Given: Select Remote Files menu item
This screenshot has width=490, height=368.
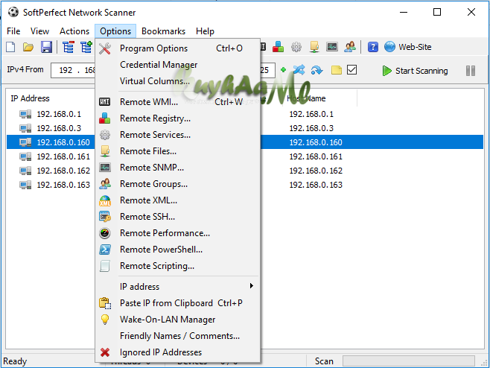Looking at the screenshot, I should (x=177, y=151).
